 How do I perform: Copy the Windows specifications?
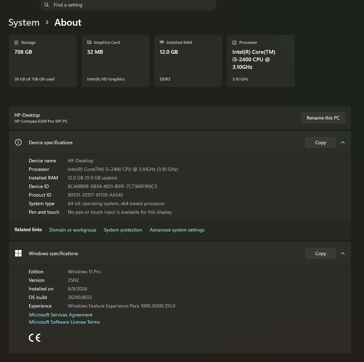coord(320,253)
